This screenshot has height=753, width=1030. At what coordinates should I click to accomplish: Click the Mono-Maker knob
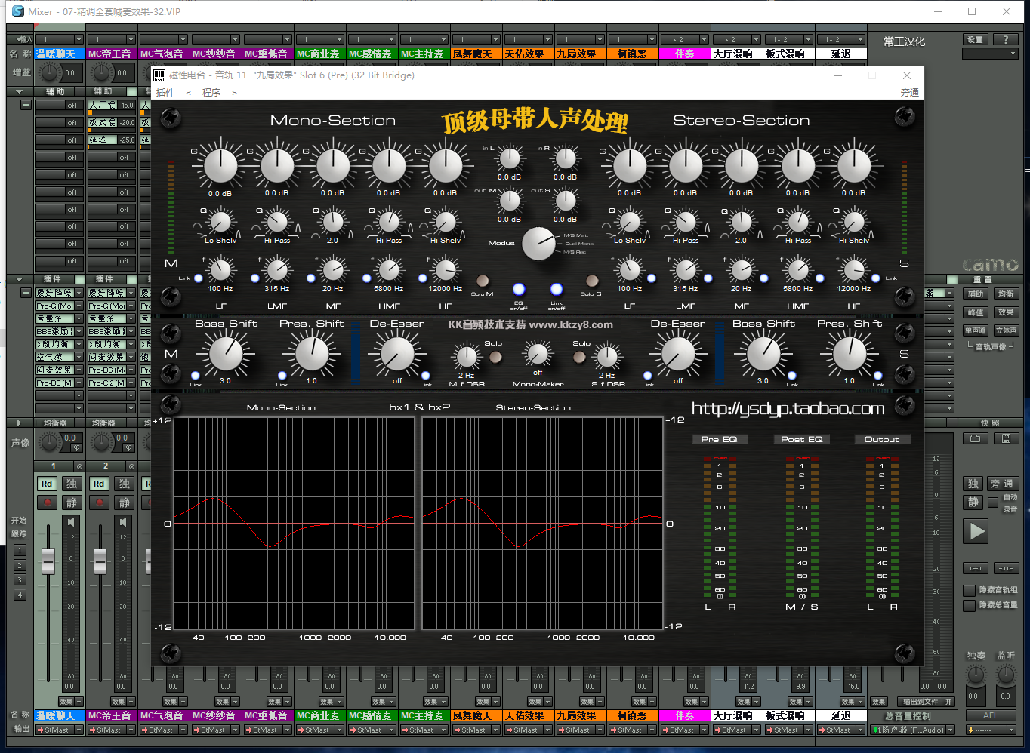538,353
